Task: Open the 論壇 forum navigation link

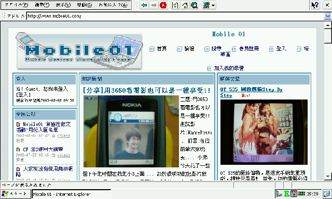Action: point(189,48)
